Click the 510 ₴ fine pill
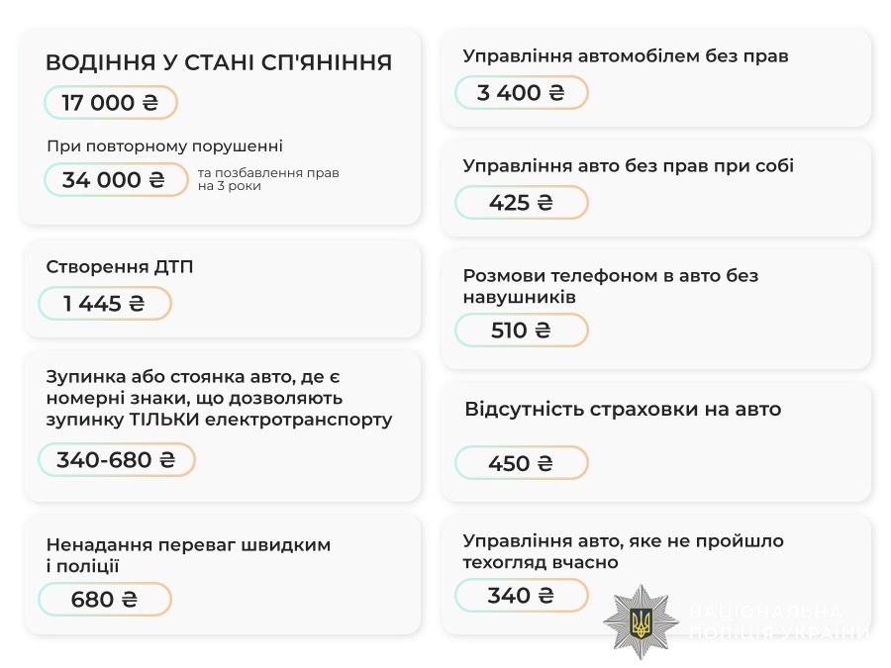891x668 pixels. [522, 331]
